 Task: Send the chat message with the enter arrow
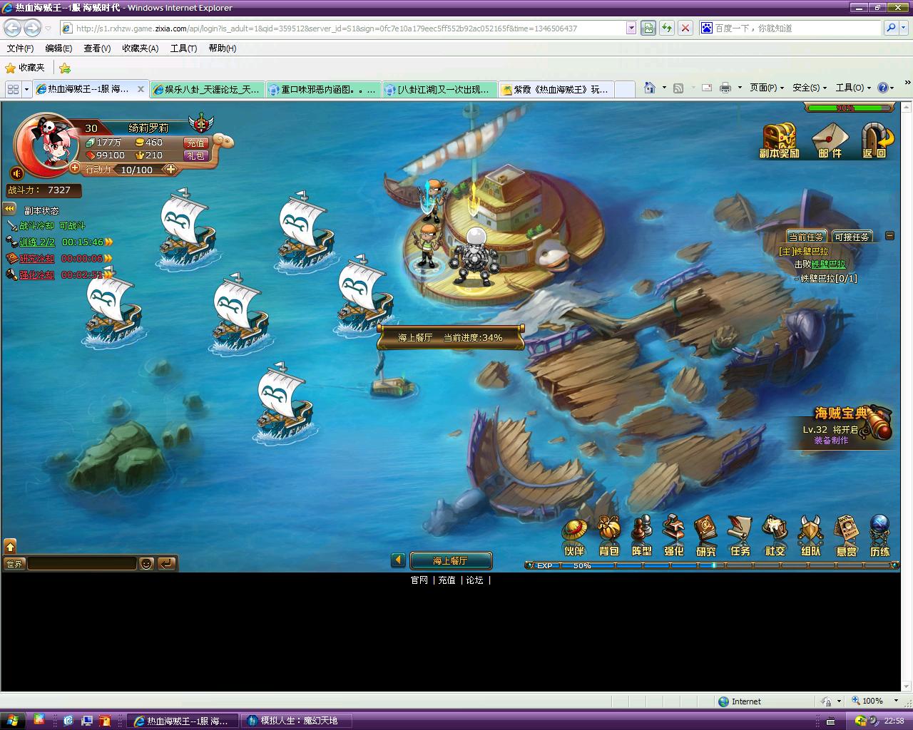click(166, 563)
